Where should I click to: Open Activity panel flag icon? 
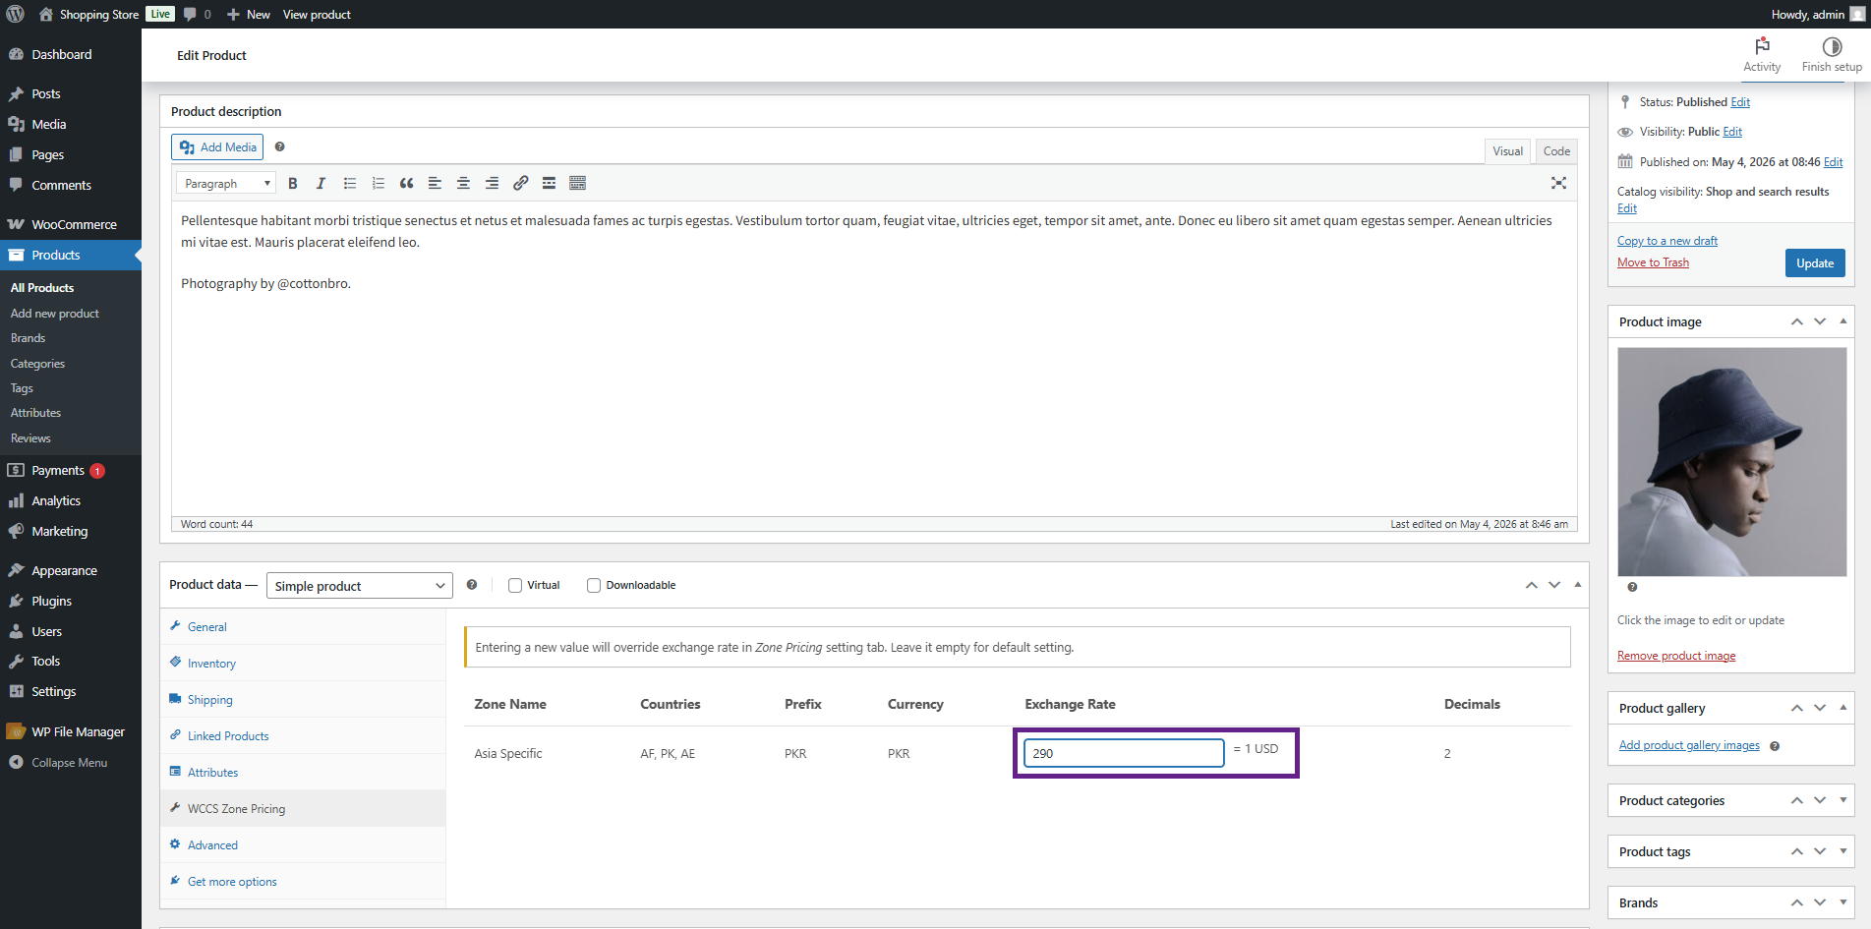pos(1762,55)
